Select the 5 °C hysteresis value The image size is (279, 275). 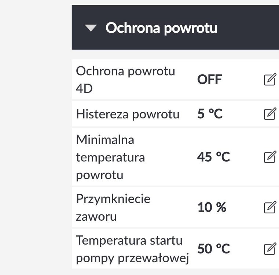(x=210, y=114)
